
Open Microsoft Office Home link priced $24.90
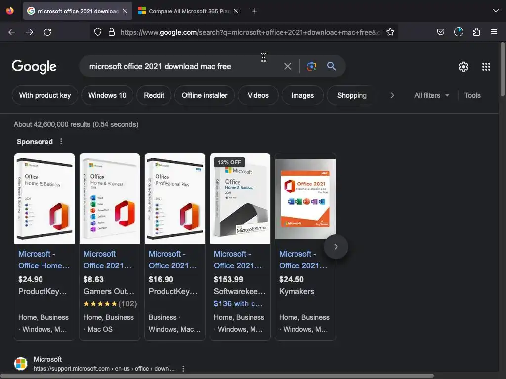coord(44,260)
